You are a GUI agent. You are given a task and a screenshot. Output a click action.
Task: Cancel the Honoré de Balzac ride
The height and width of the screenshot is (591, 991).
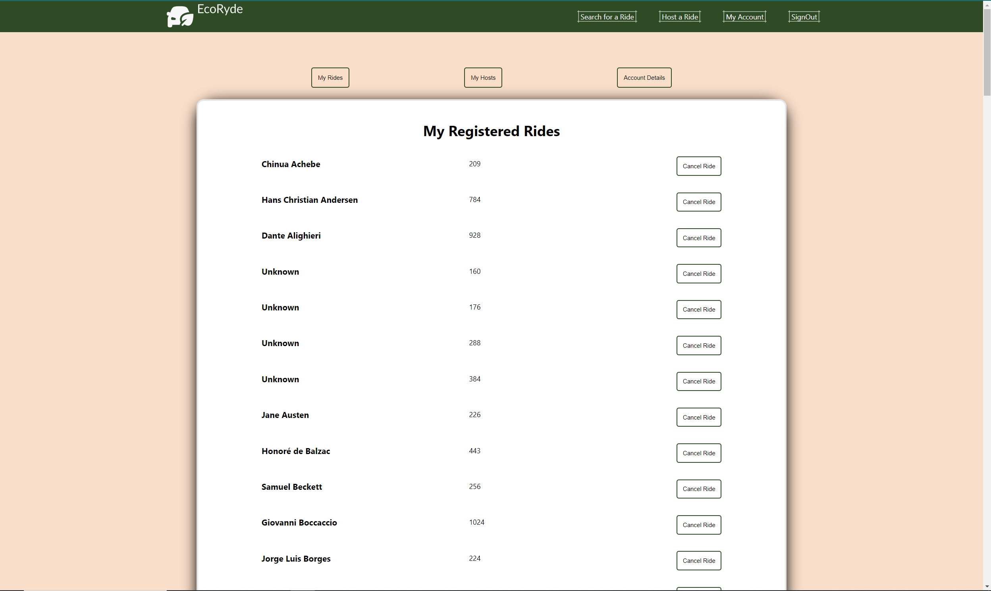click(698, 453)
